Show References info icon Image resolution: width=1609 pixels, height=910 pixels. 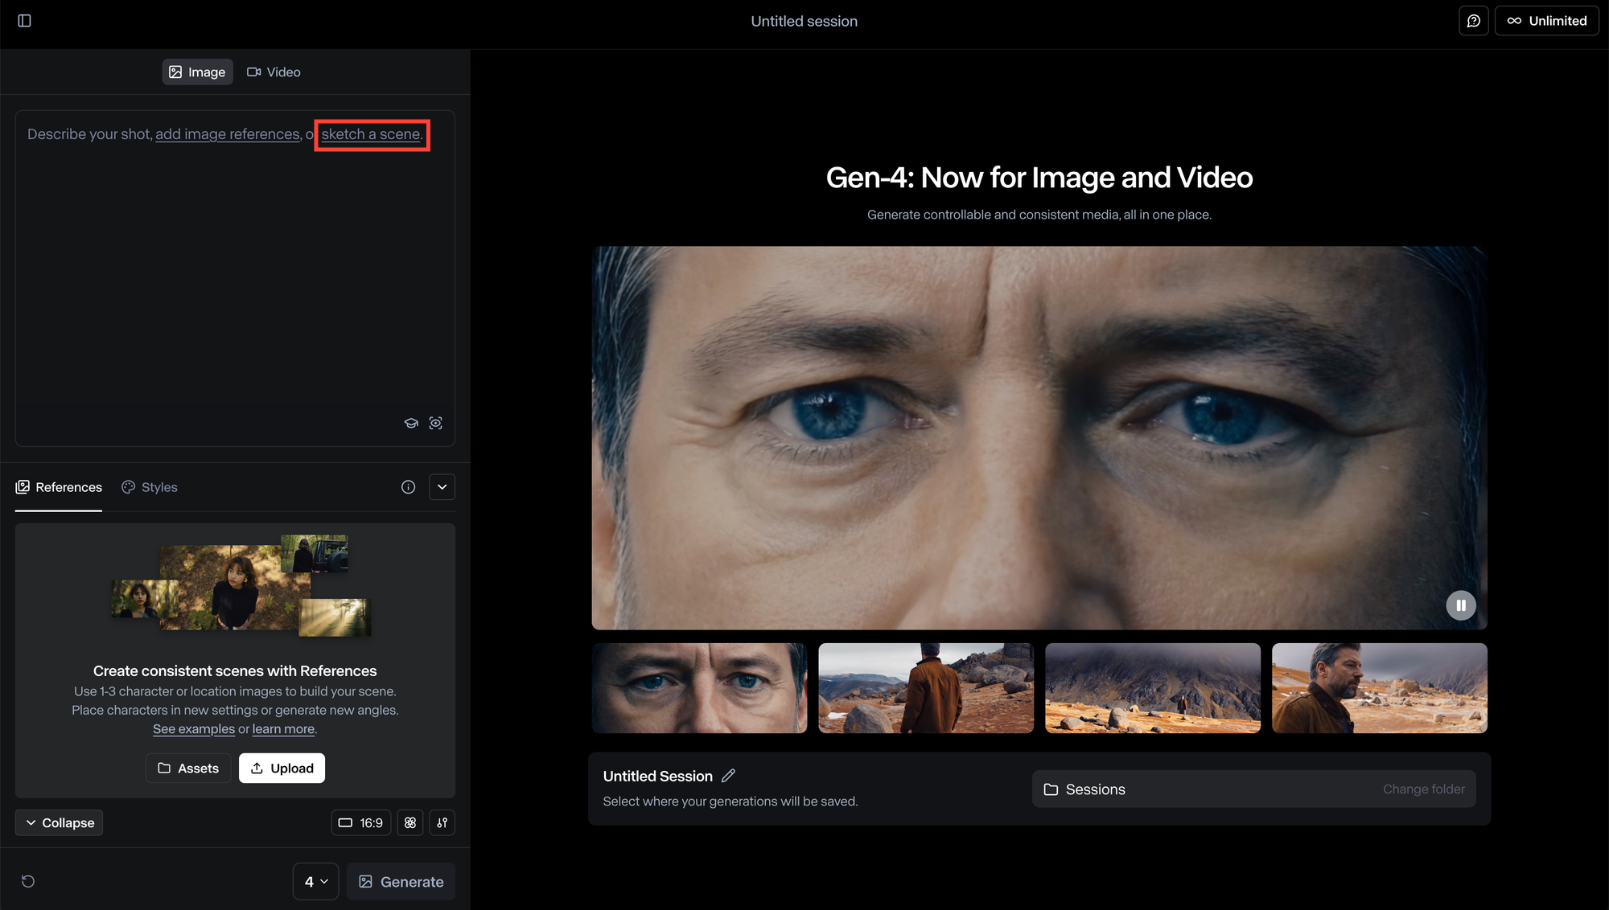click(409, 487)
